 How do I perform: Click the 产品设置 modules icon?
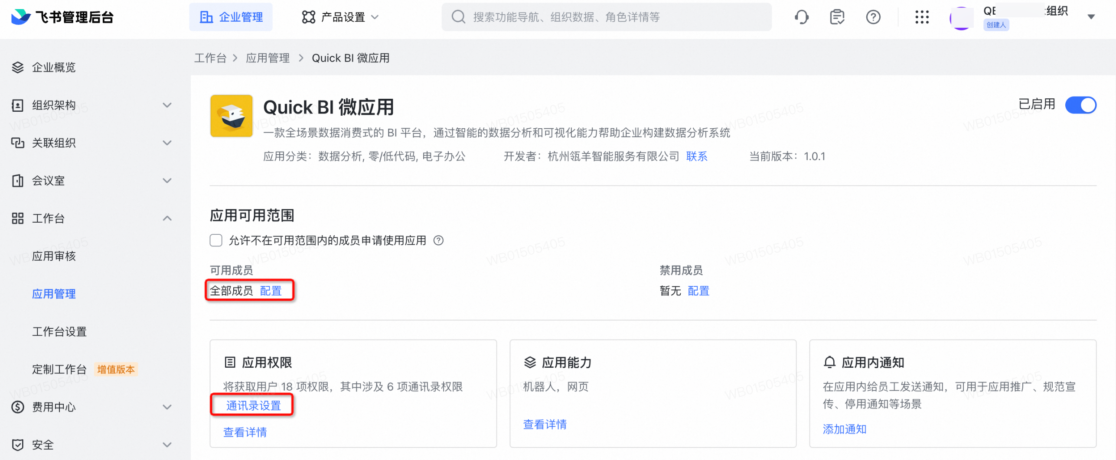click(x=308, y=17)
